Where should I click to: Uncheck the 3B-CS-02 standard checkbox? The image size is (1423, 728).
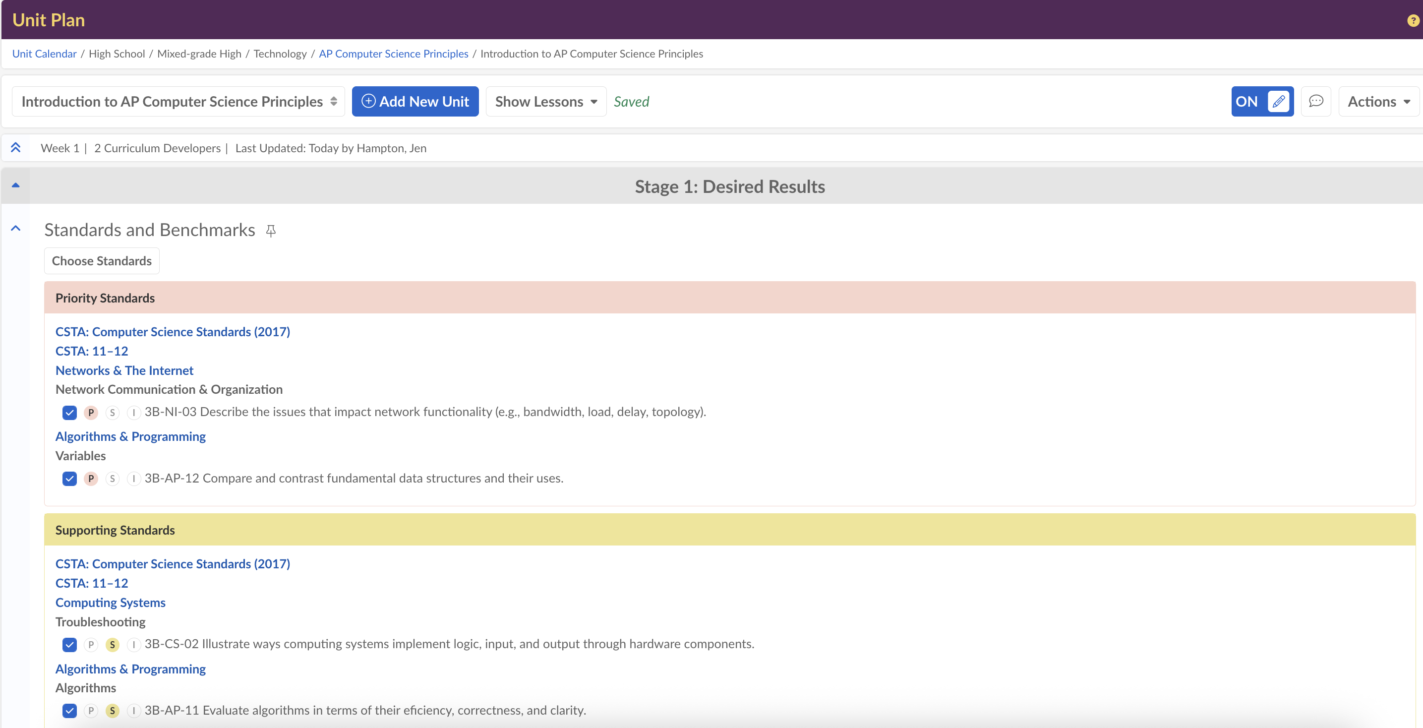tap(69, 645)
